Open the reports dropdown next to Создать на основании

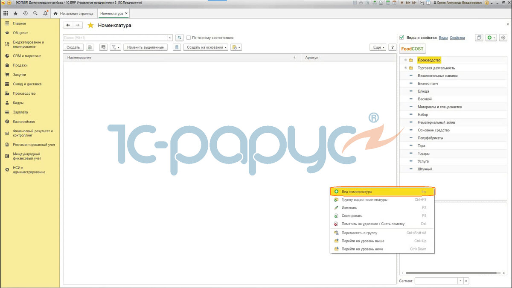[236, 47]
